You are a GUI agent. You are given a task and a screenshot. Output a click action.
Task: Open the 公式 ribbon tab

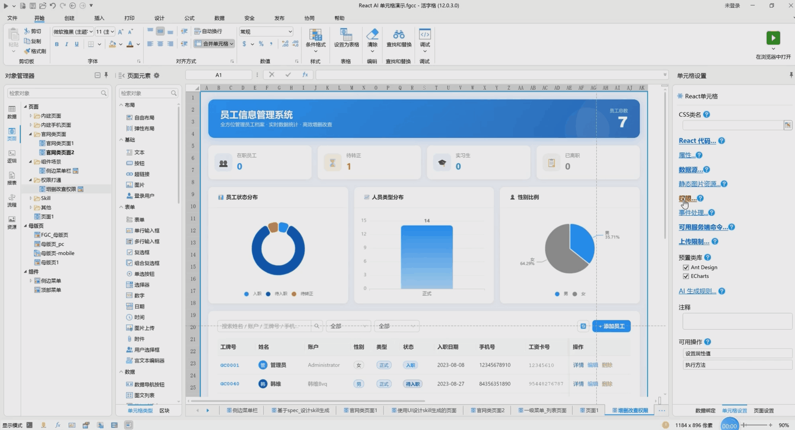189,18
